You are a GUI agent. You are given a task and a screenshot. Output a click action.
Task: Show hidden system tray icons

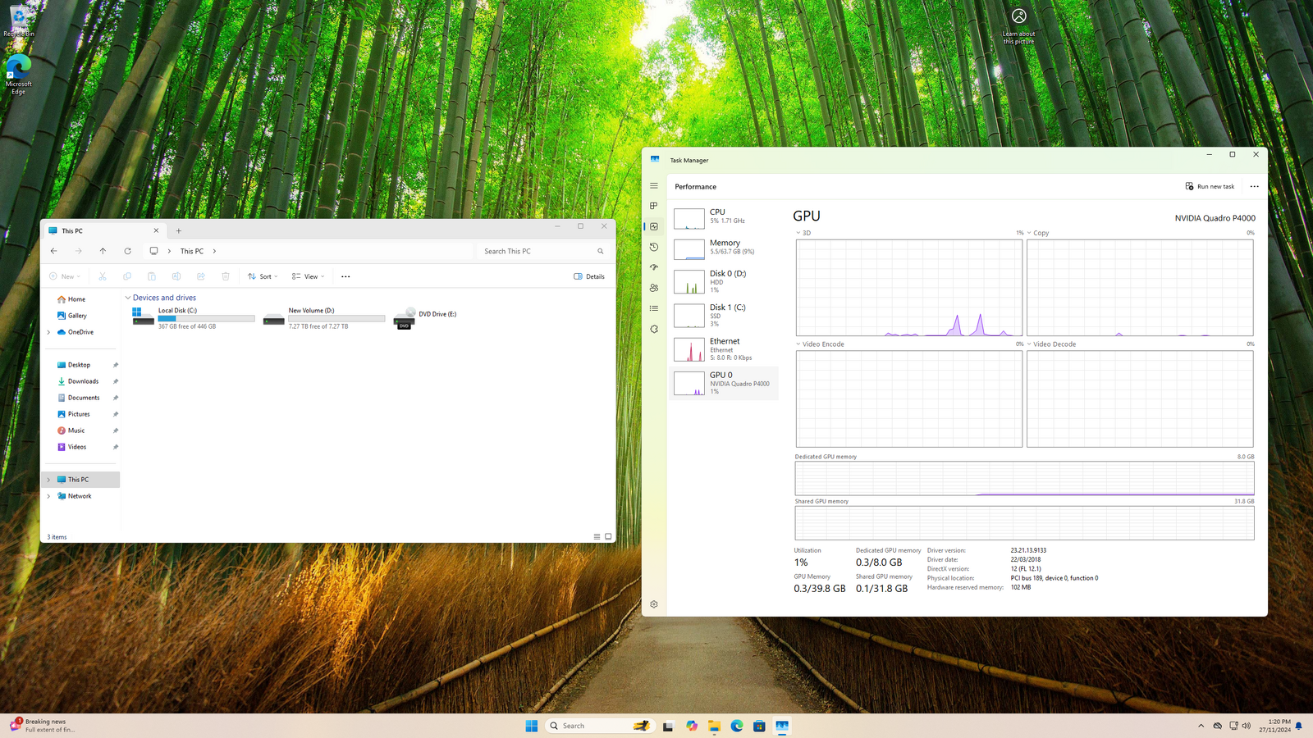pos(1201,726)
